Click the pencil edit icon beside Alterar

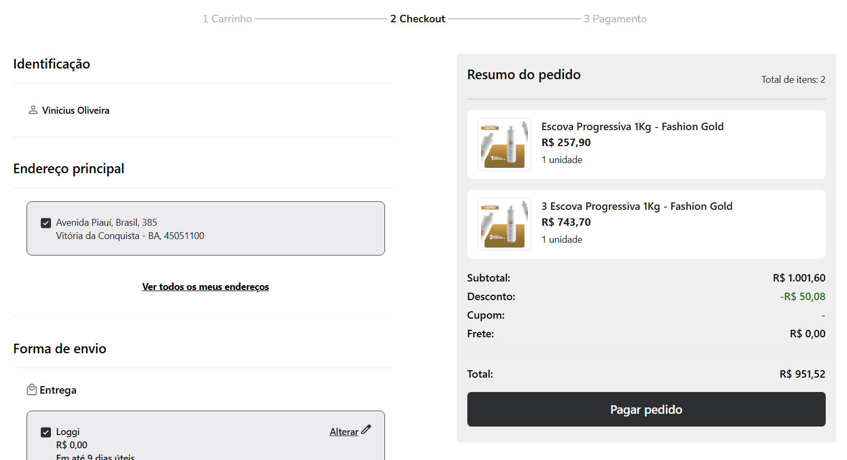(366, 430)
